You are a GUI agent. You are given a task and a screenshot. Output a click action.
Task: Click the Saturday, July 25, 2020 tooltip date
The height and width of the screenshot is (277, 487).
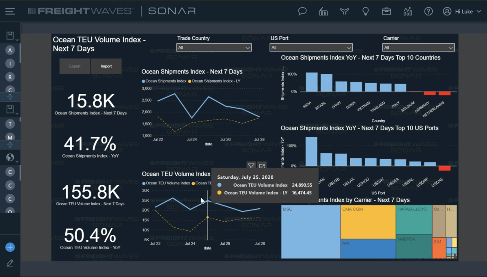pyautogui.click(x=245, y=177)
